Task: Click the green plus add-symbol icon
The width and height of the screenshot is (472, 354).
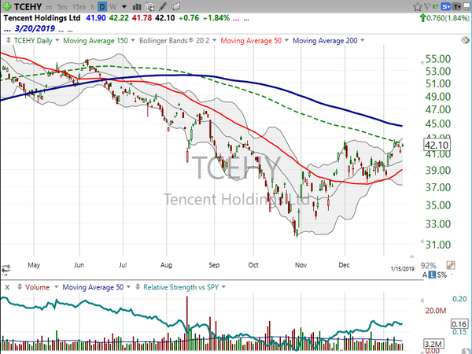Action: tap(6, 6)
